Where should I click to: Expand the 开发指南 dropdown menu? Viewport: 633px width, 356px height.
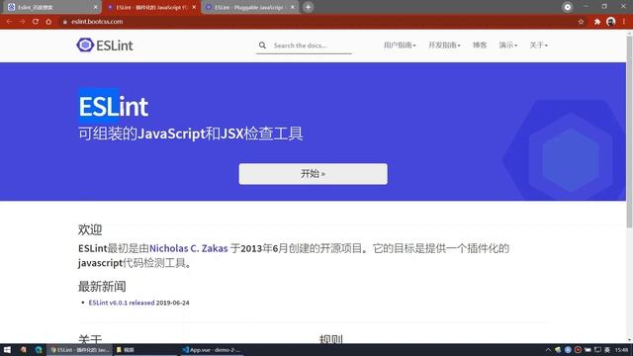coord(444,45)
